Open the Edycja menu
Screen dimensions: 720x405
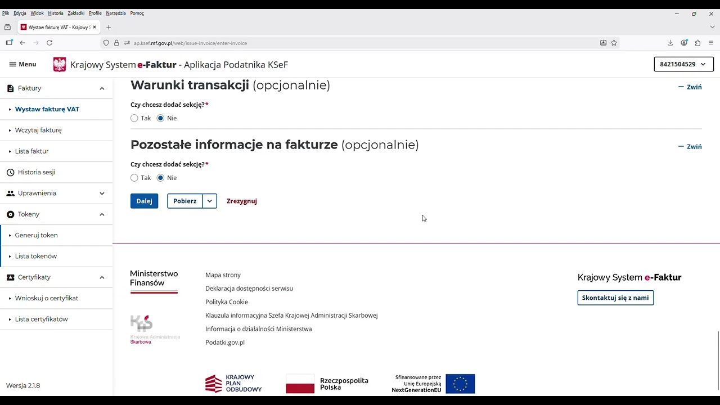(20, 13)
